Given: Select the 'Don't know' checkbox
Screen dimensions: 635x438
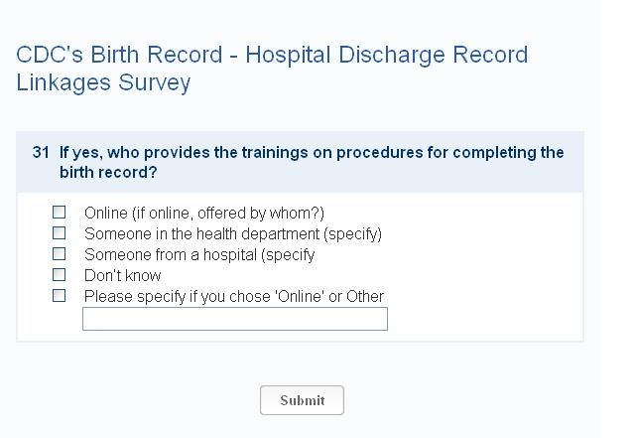Looking at the screenshot, I should click(x=60, y=275).
